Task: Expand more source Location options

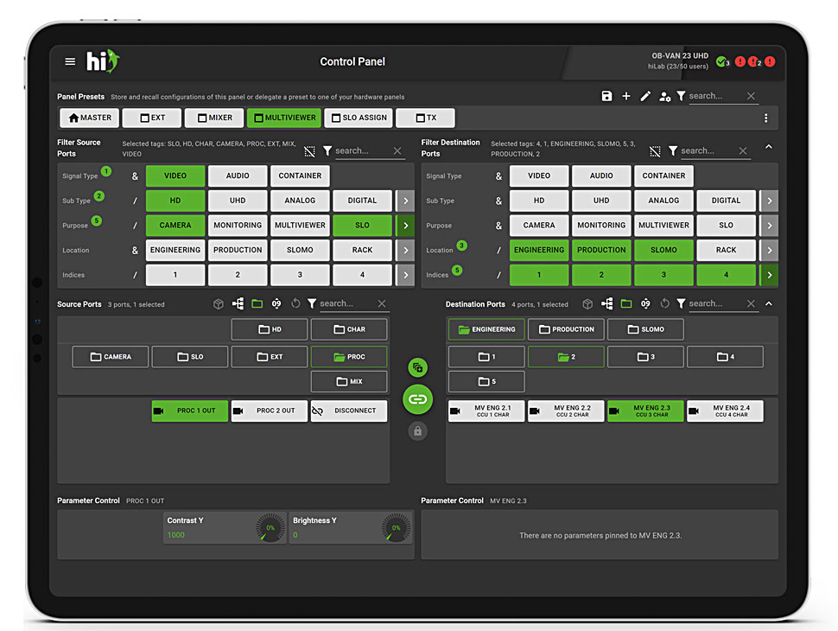Action: (406, 250)
